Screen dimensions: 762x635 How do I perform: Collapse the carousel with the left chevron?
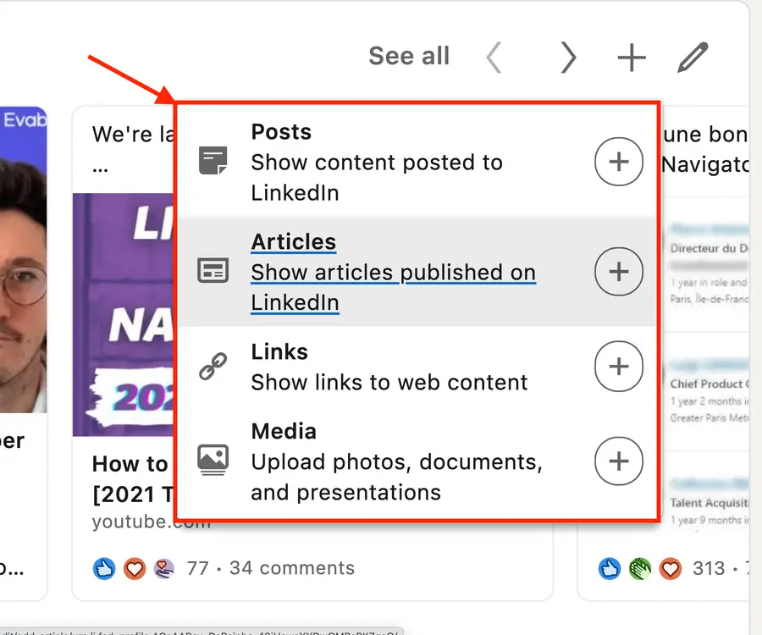pos(494,57)
